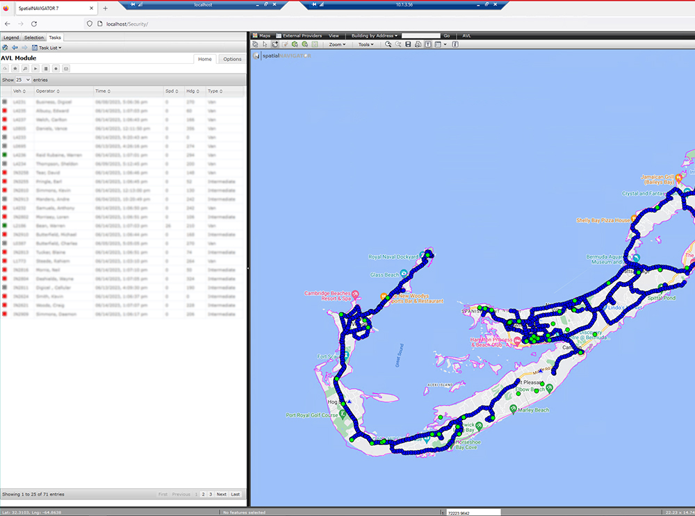Click the record dot icon in AVL Module
The width and height of the screenshot is (695, 516).
(56, 69)
